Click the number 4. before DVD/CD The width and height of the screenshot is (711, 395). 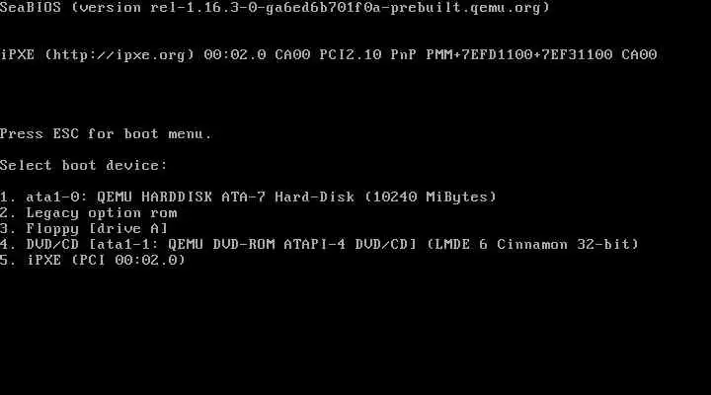click(8, 245)
